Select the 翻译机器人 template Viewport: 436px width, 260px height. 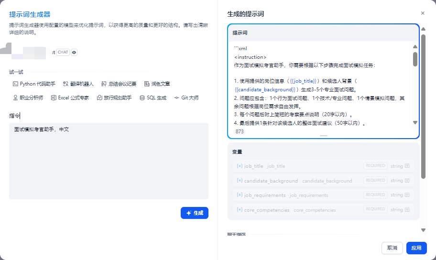tap(78, 84)
